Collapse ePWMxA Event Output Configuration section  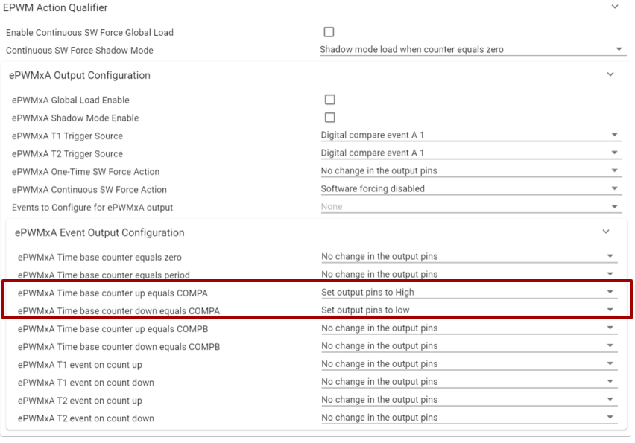pos(606,232)
